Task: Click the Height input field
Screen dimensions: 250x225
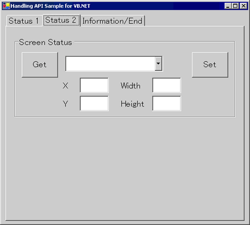Action: coord(166,103)
